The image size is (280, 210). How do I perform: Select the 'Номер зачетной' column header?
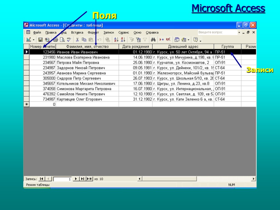[43, 46]
